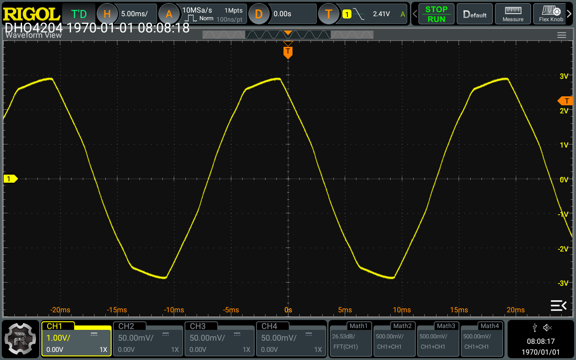
Task: Show previous toolbar items with left arrow
Action: click(414, 14)
